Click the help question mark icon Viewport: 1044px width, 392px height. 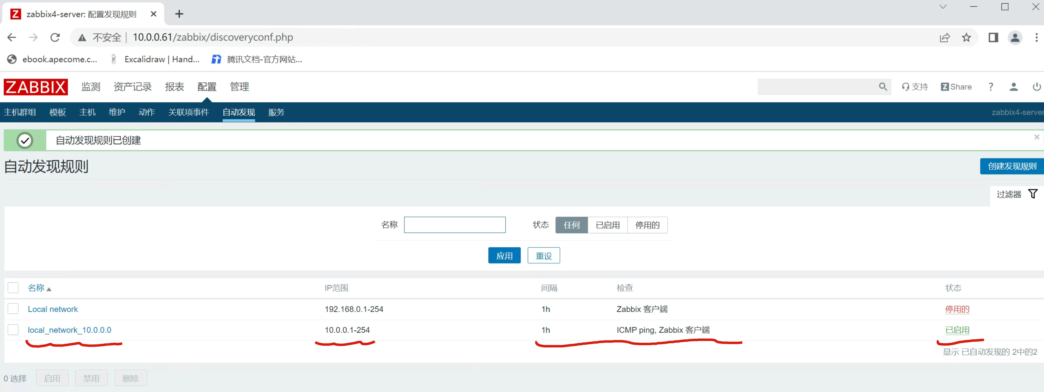click(991, 87)
